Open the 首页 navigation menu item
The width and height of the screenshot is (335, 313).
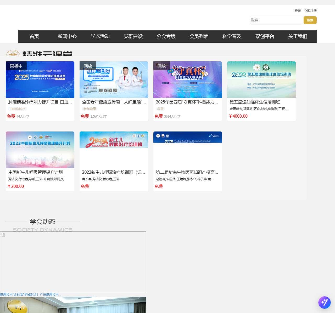pyautogui.click(x=34, y=36)
